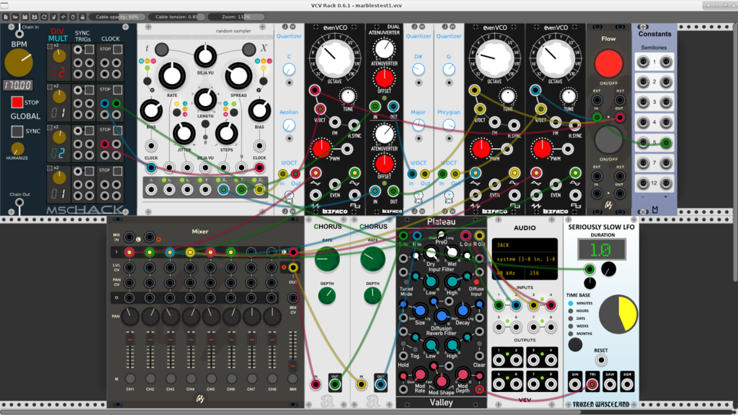Select the DAYS time base option

click(570, 318)
